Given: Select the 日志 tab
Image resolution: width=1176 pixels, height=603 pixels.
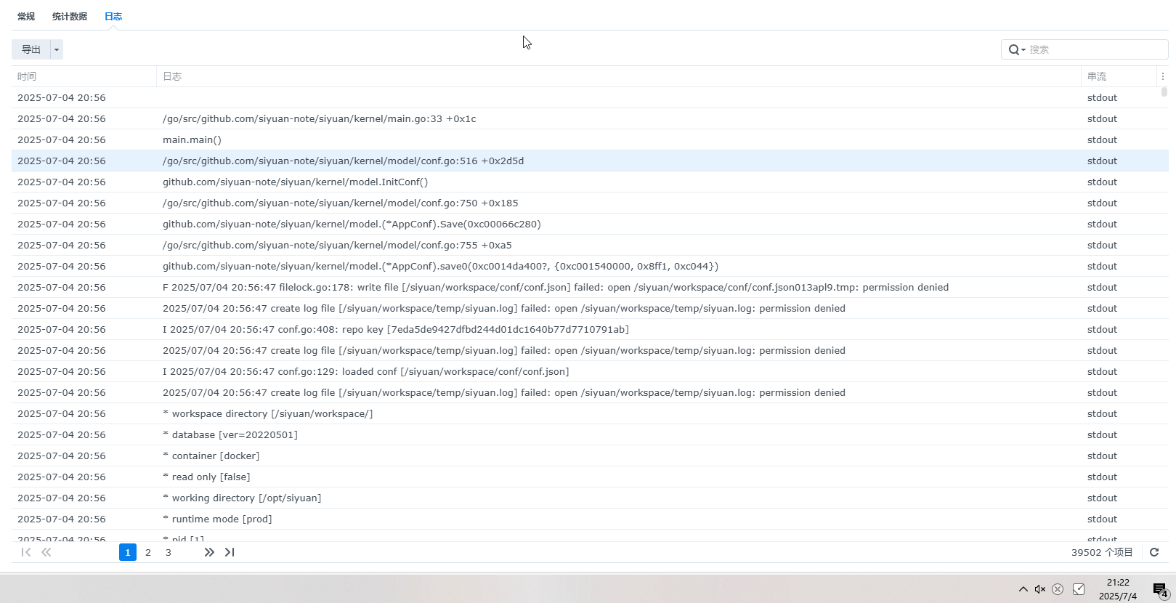Looking at the screenshot, I should click(x=113, y=16).
